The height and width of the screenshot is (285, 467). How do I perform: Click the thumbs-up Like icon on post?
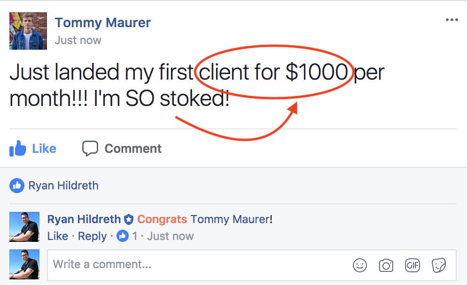[x=17, y=148]
